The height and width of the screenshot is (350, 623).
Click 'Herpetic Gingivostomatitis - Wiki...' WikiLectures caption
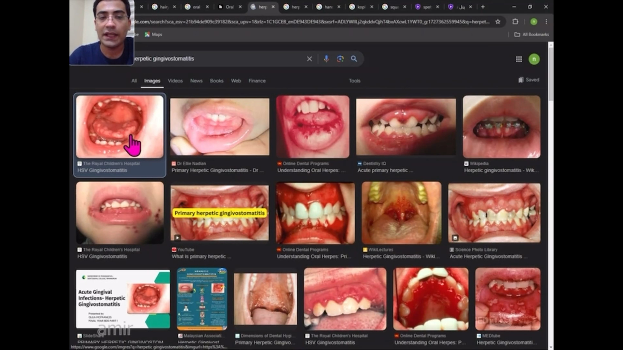coord(401,257)
